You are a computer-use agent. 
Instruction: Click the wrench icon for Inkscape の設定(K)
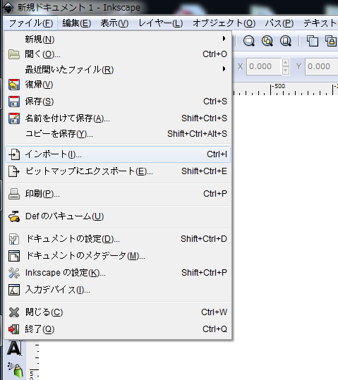(x=14, y=273)
